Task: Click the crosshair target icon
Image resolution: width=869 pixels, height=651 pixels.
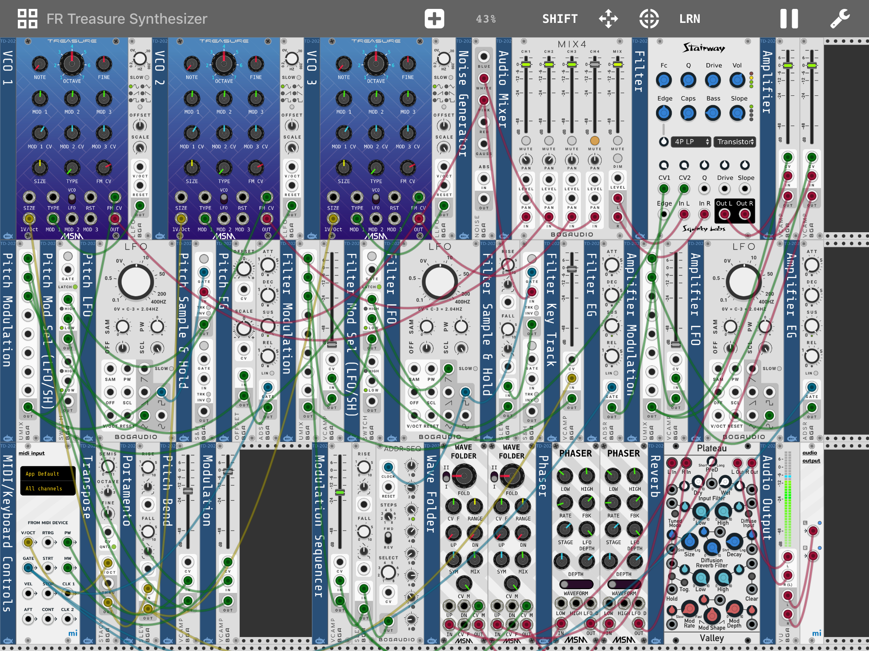Action: click(x=649, y=19)
